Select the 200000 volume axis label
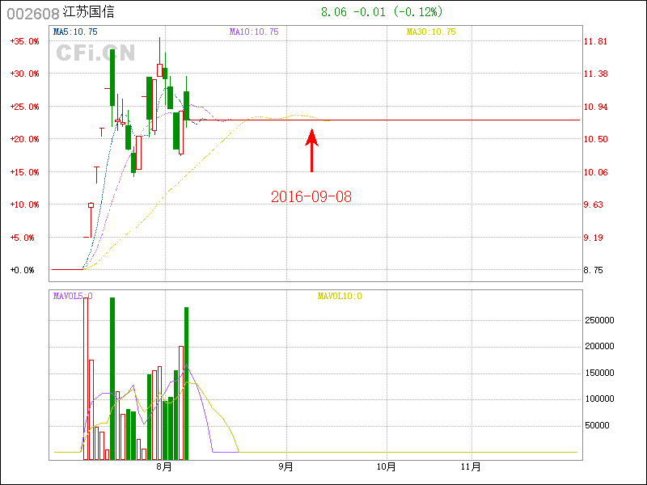Viewport: 647px width, 485px height. (x=599, y=347)
